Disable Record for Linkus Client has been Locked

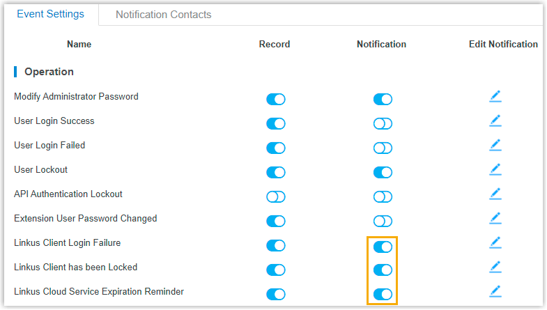click(276, 270)
